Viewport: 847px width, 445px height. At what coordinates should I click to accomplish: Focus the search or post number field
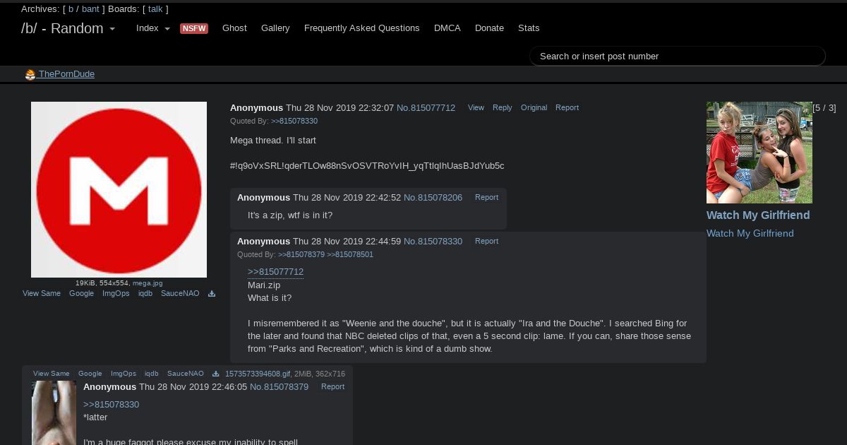pyautogui.click(x=677, y=57)
